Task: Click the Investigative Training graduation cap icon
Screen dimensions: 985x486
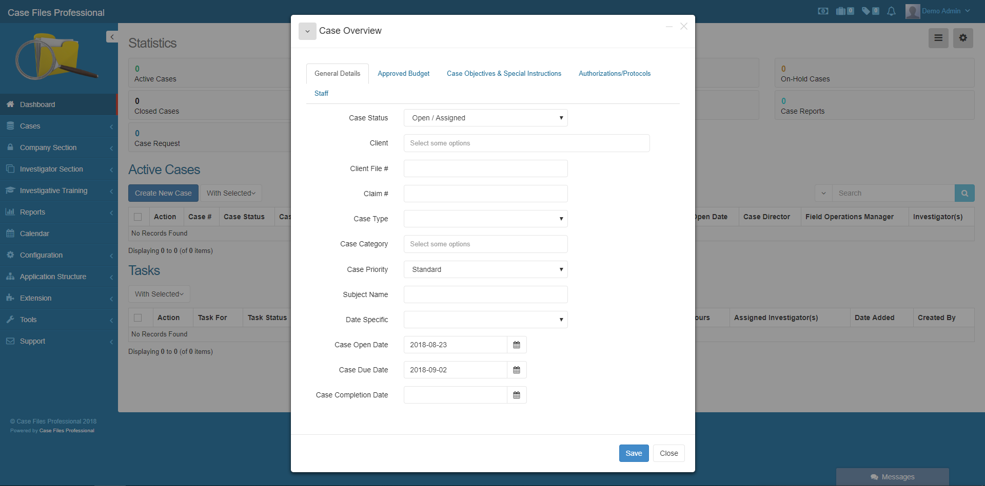Action: (x=10, y=190)
